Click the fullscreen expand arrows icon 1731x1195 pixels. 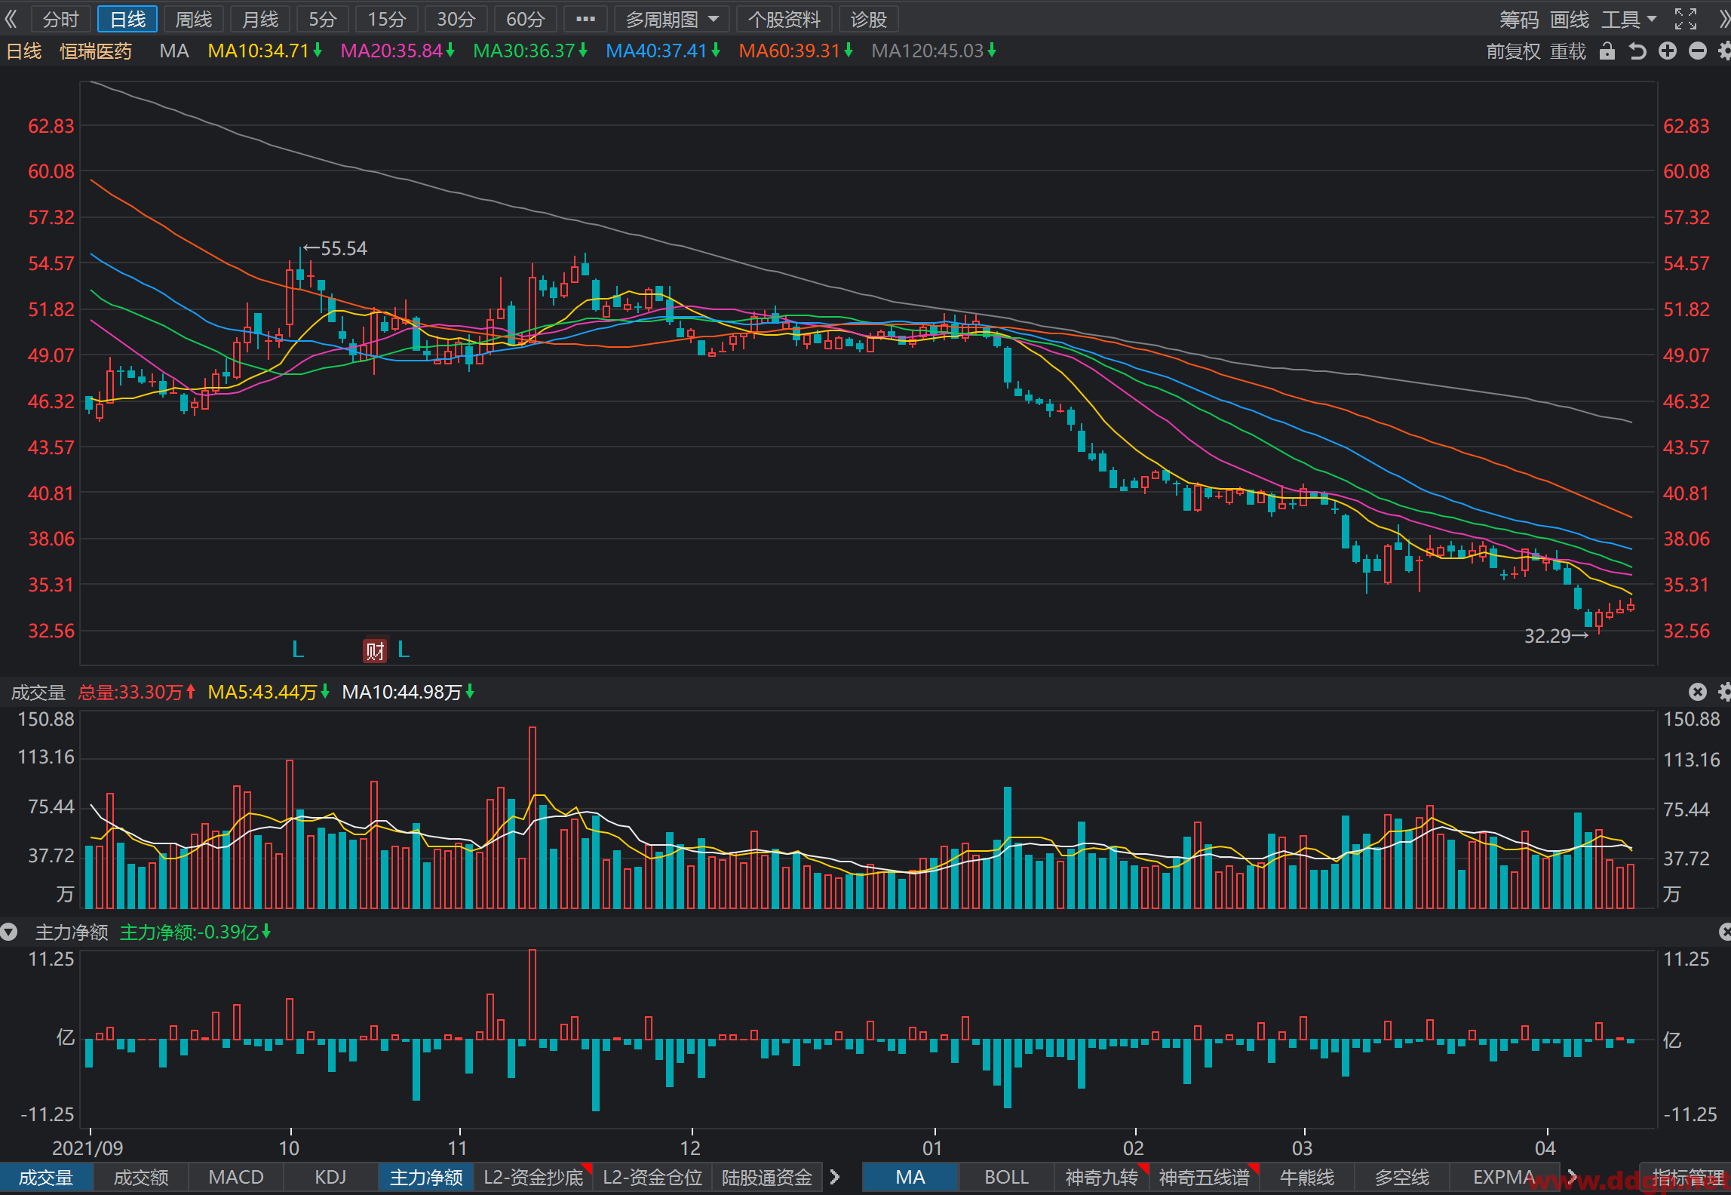coord(1686,19)
